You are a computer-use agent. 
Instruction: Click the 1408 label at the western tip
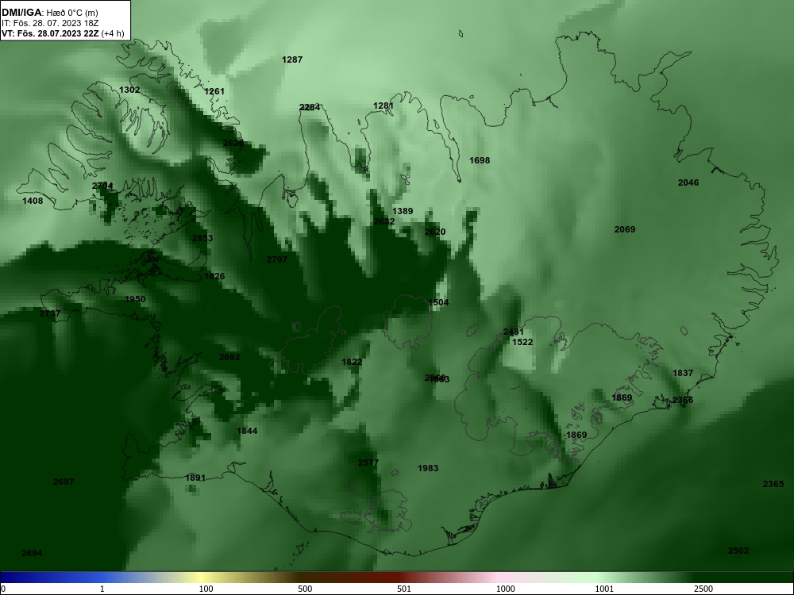pyautogui.click(x=33, y=202)
